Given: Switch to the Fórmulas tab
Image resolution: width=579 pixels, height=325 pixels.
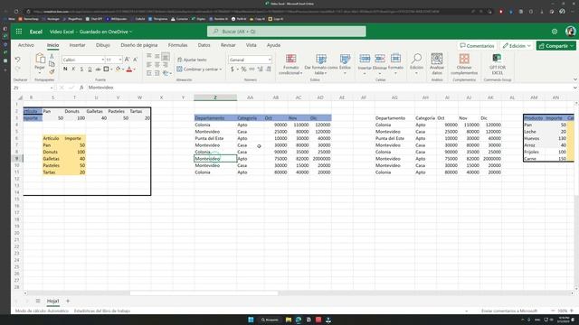Looking at the screenshot, I should [177, 45].
